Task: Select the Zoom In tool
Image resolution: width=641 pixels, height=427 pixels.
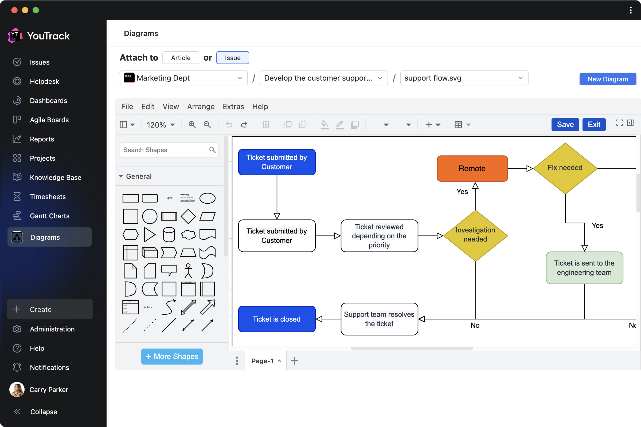Action: click(x=192, y=124)
